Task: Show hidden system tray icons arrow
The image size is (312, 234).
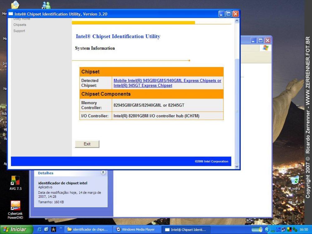Action: pyautogui.click(x=267, y=230)
